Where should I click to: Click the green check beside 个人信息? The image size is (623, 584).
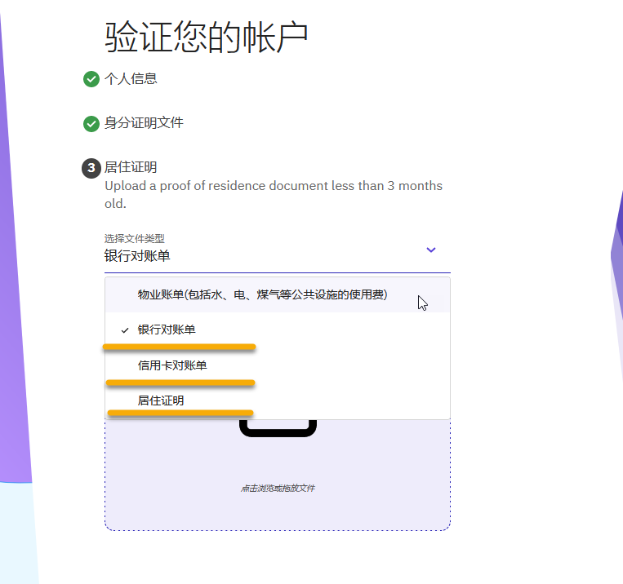pyautogui.click(x=91, y=79)
